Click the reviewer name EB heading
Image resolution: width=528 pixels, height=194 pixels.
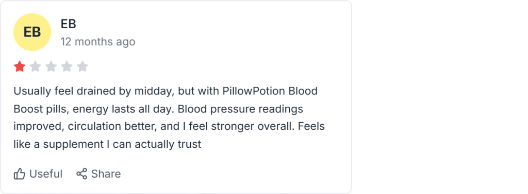coord(69,24)
